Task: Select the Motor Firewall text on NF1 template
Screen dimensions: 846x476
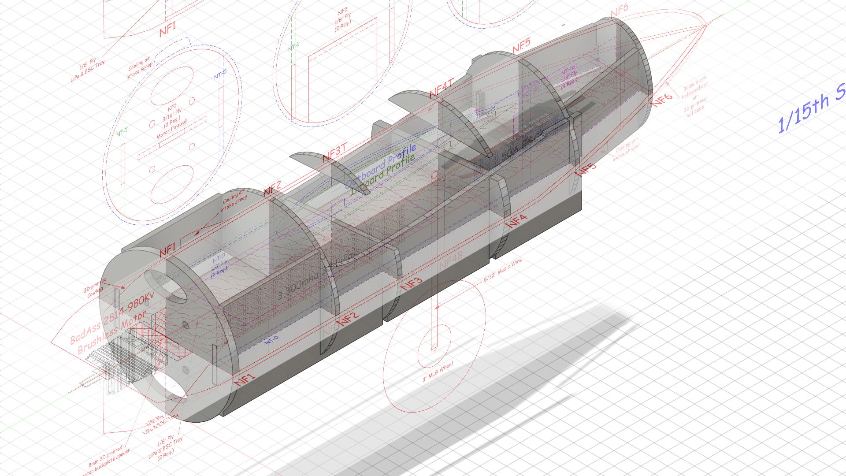Action: 172,129
